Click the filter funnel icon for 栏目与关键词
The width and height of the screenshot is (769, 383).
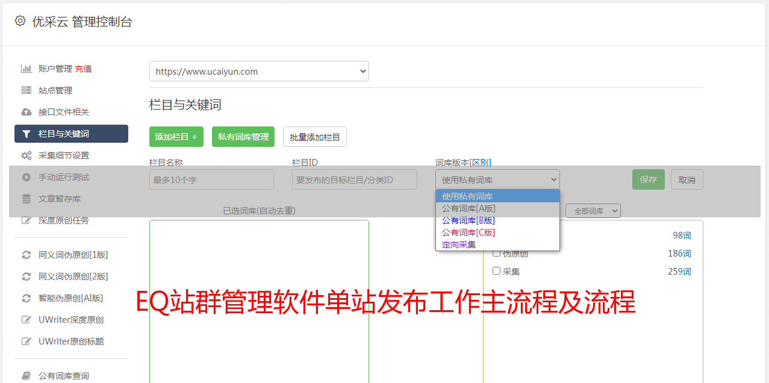[x=26, y=134]
